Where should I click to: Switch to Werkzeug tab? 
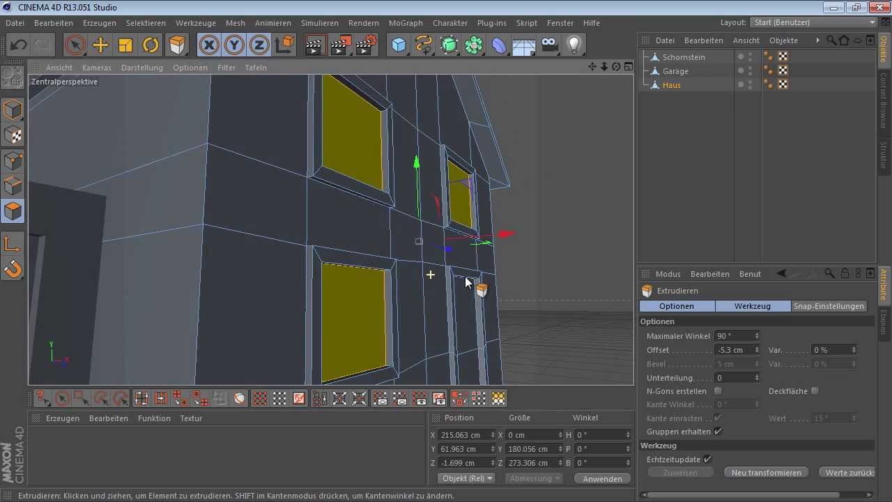point(753,306)
